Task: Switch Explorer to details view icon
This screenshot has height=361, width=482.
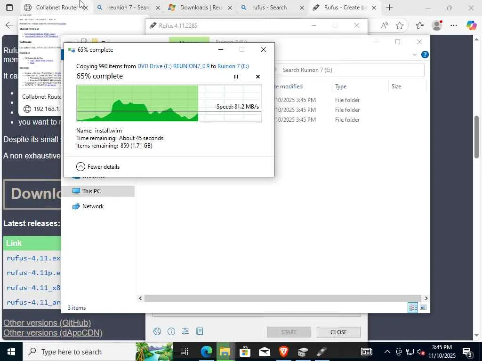Action: click(x=413, y=307)
